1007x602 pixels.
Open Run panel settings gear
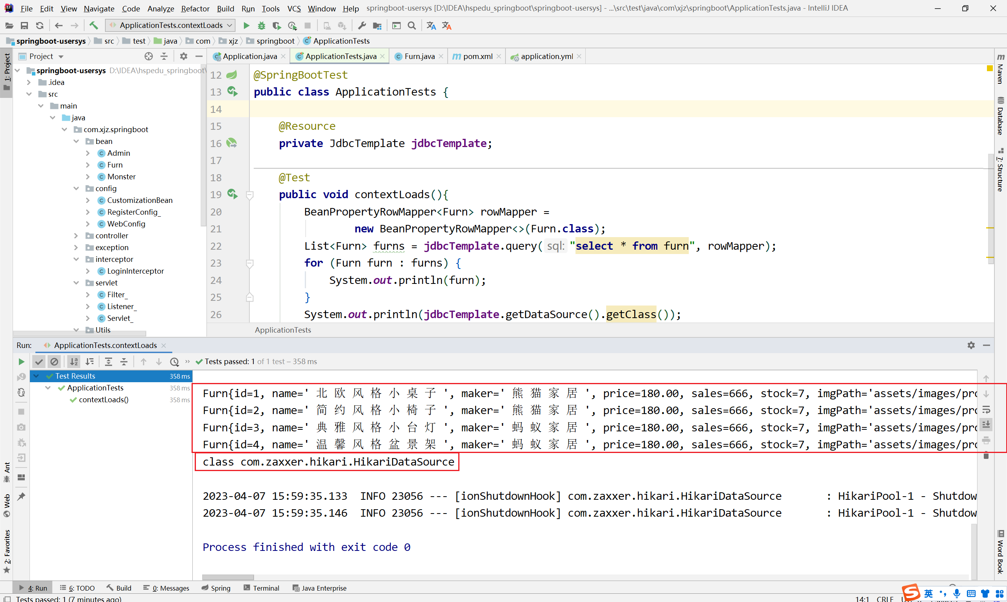(971, 345)
